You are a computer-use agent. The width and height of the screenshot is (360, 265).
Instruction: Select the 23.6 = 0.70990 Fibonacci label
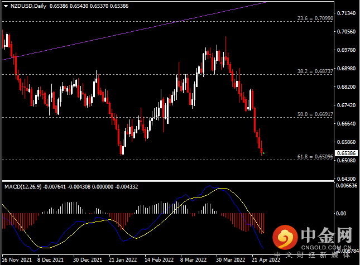point(315,18)
